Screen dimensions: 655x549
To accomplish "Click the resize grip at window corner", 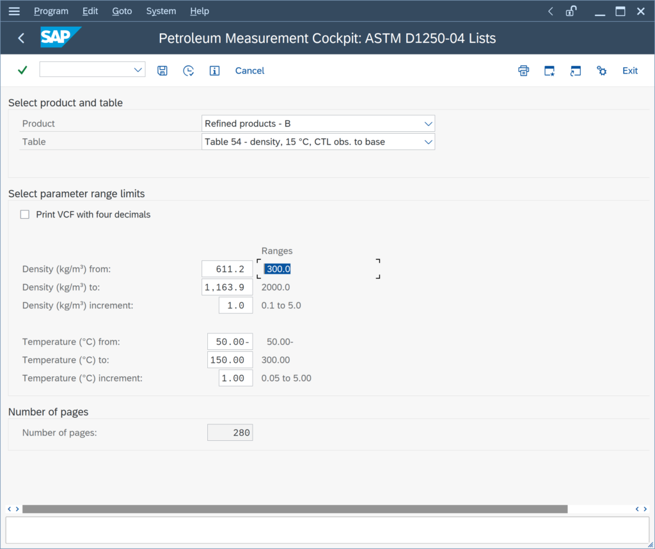I will click(x=651, y=545).
